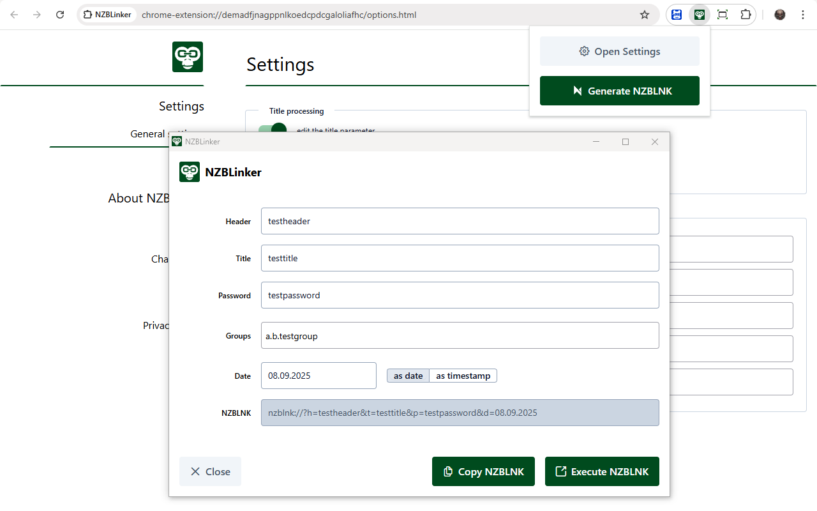Execute the NZBLNK link
Screen dimensions: 817x511
click(602, 471)
